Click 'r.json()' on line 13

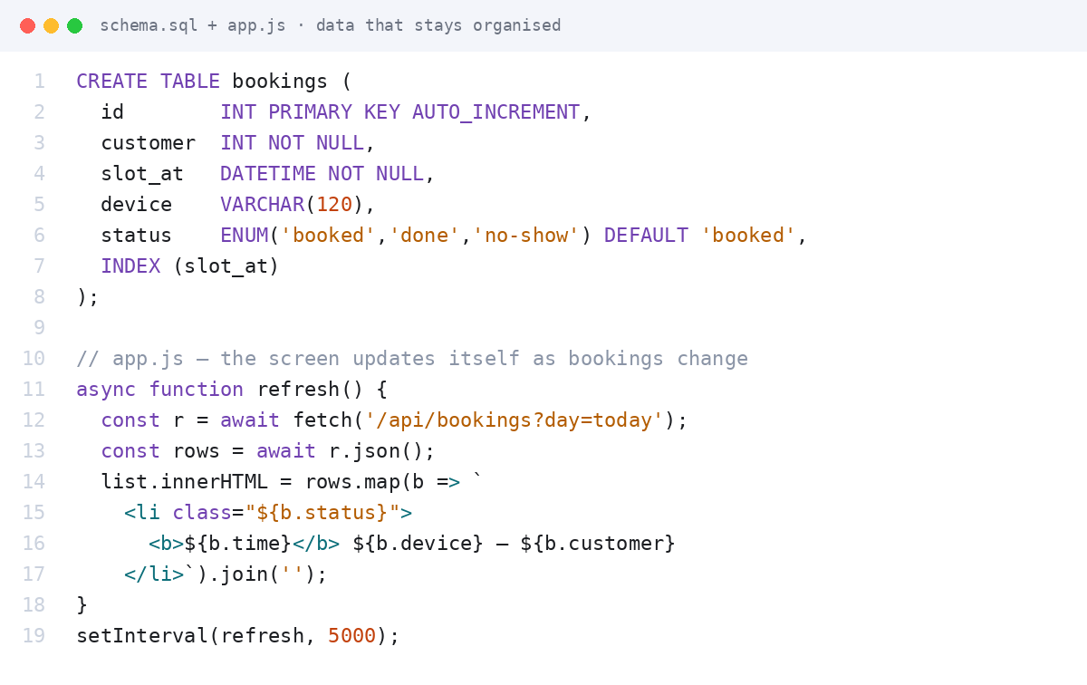376,451
